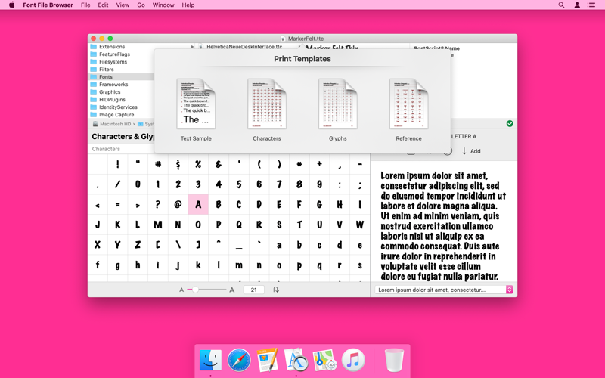605x378 pixels.
Task: Select HelveticaNeueDeskInterface.ttc file
Action: point(244,47)
